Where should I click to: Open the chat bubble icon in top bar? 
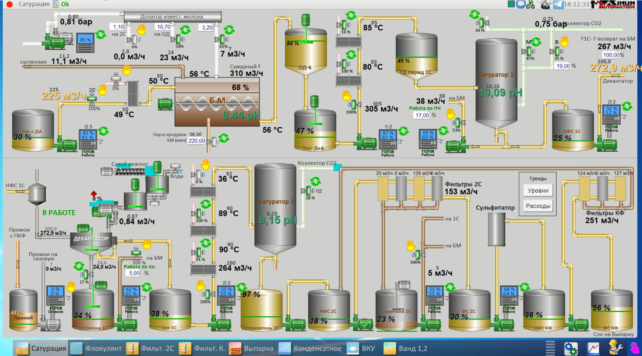521,4
